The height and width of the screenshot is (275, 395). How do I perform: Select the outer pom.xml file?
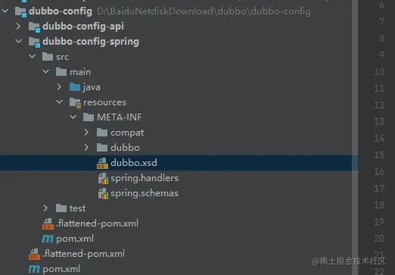coord(61,269)
